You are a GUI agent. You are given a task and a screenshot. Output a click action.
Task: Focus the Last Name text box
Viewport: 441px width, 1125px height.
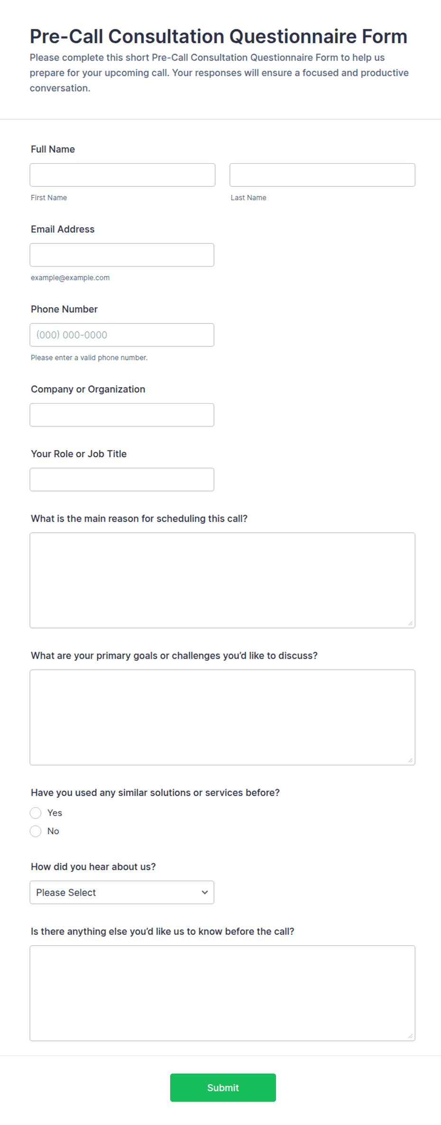[x=322, y=175]
